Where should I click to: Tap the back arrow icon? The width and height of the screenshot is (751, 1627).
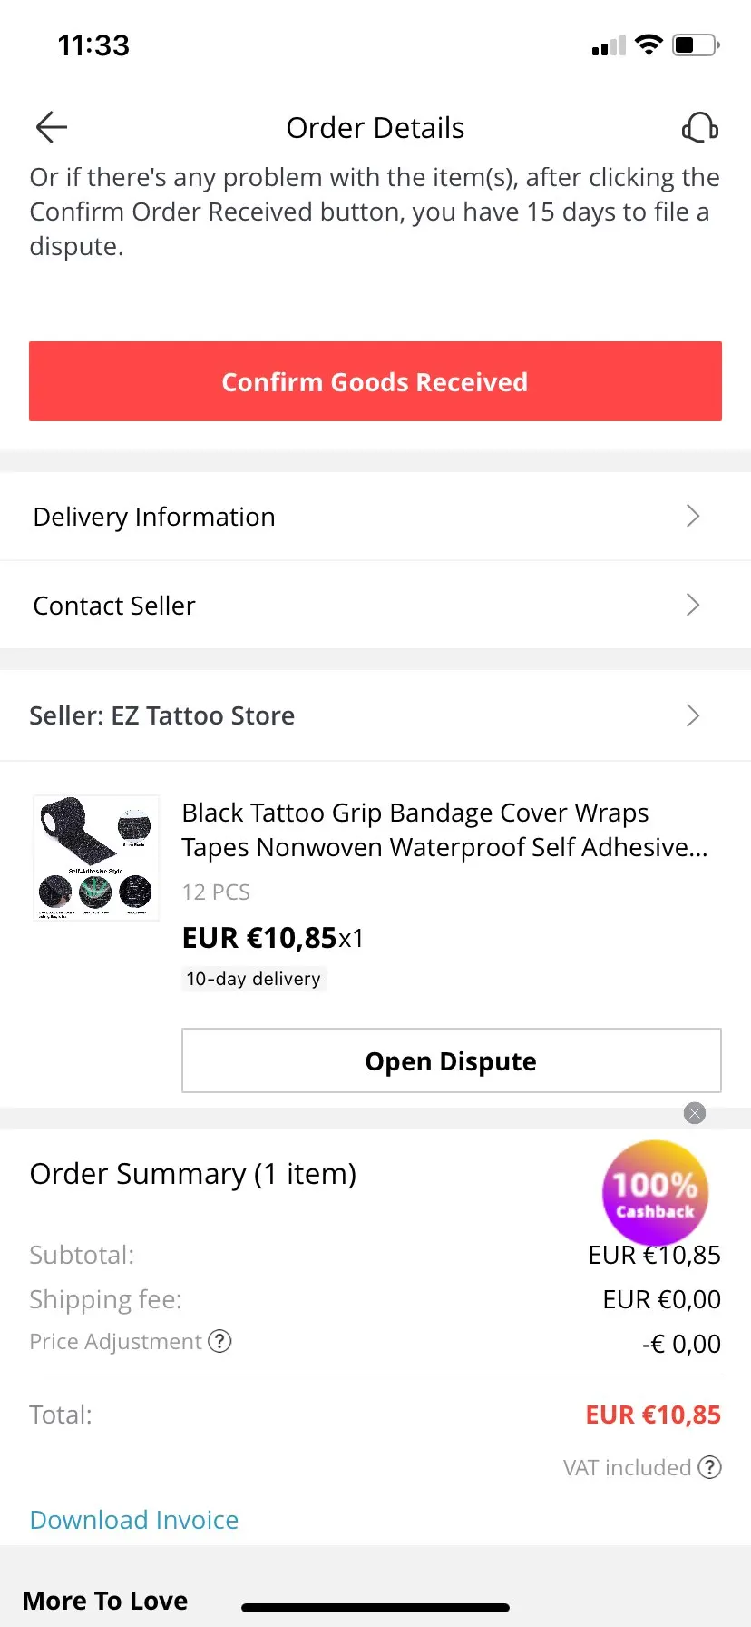pyautogui.click(x=52, y=127)
